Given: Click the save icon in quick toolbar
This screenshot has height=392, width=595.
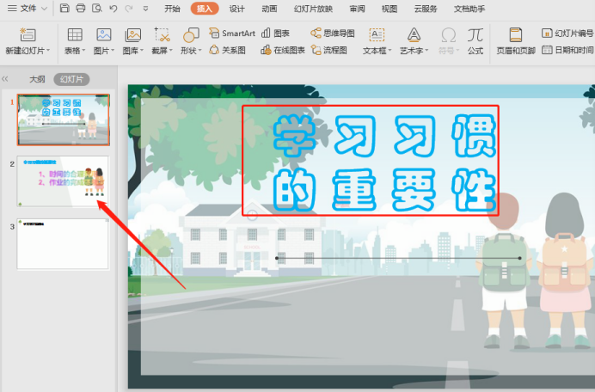Looking at the screenshot, I should [x=64, y=9].
